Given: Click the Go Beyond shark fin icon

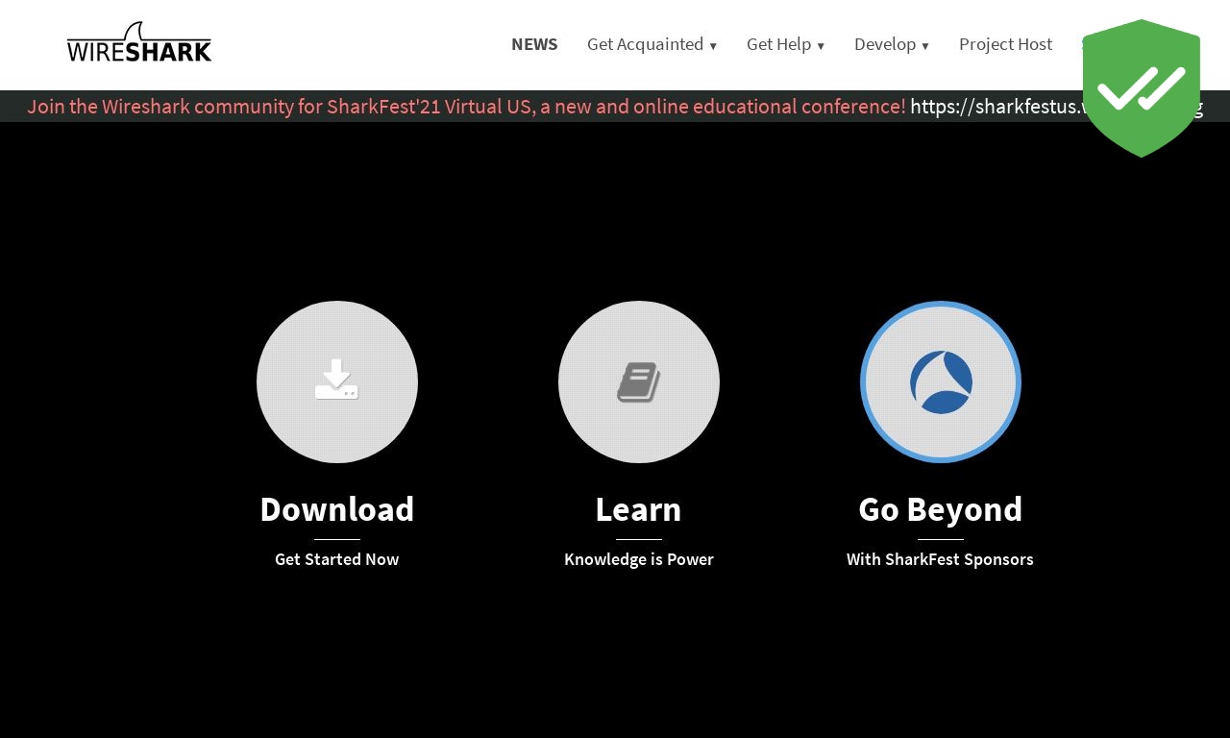Looking at the screenshot, I should tap(941, 381).
